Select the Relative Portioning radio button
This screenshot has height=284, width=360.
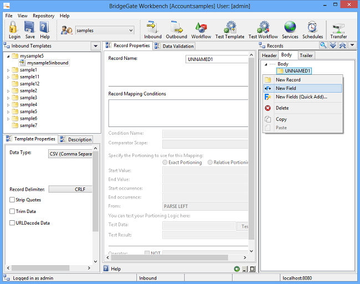click(x=210, y=163)
